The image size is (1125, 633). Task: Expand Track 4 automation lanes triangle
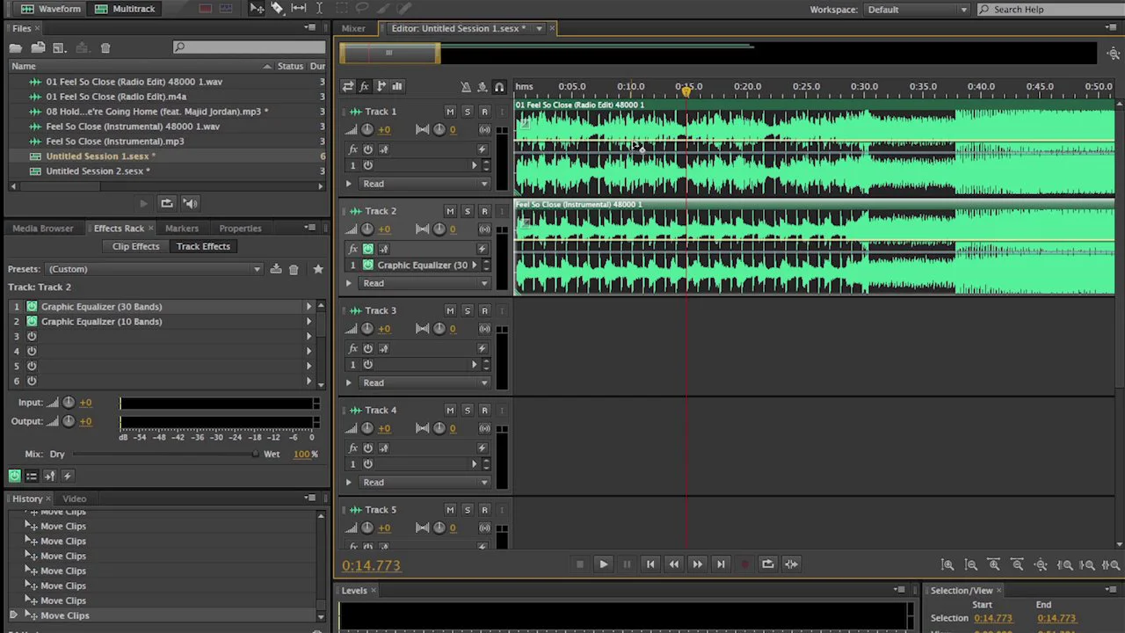pos(349,482)
